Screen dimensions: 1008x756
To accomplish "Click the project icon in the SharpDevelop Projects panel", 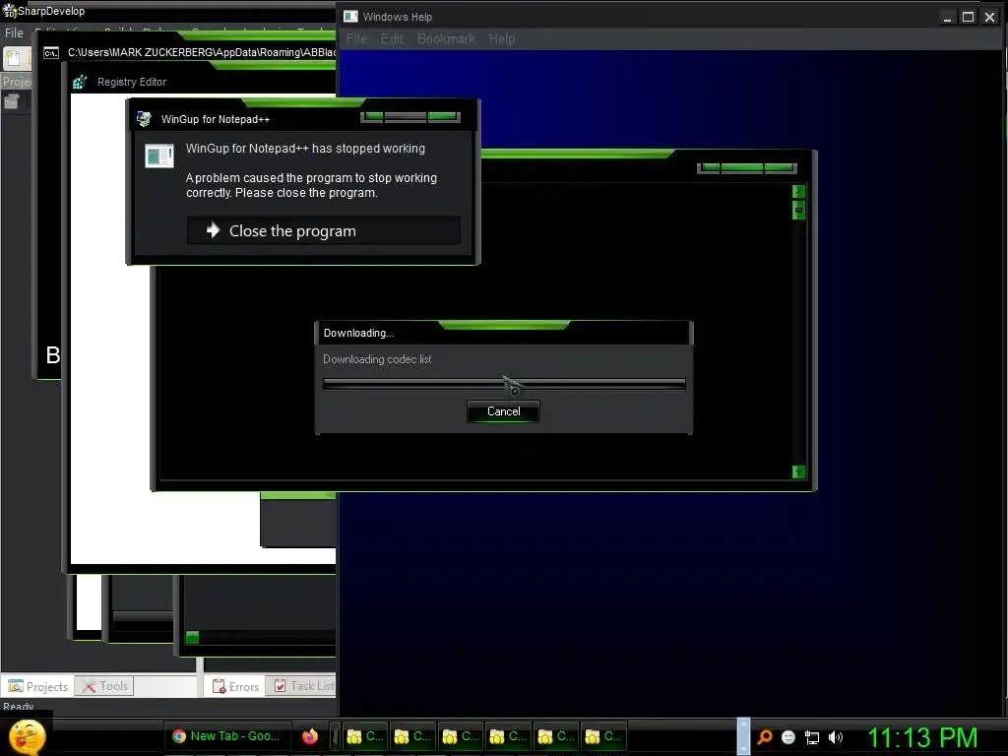I will click(12, 101).
